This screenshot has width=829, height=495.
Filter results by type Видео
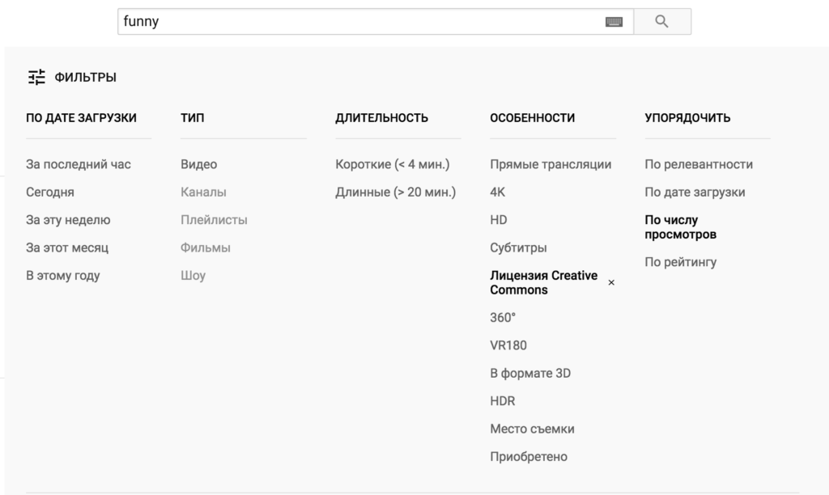[199, 164]
